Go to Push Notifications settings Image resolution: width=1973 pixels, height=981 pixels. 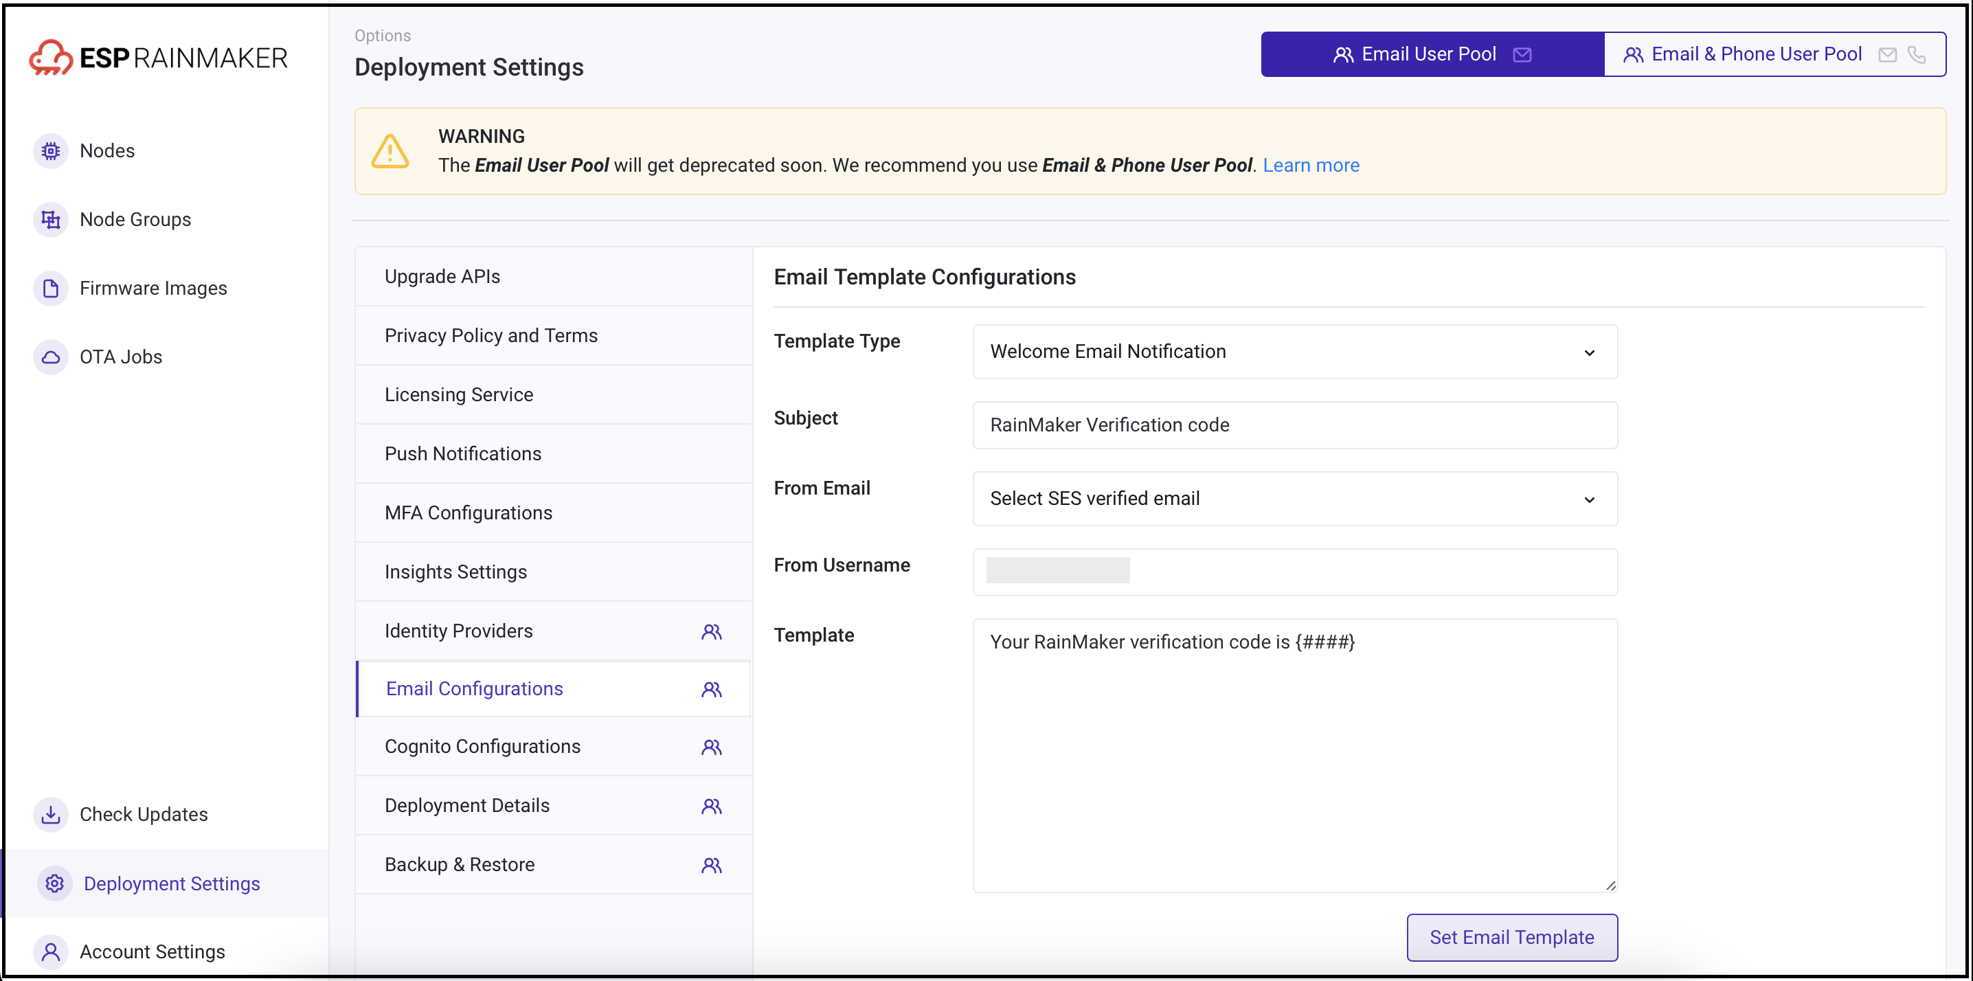pyautogui.click(x=462, y=453)
